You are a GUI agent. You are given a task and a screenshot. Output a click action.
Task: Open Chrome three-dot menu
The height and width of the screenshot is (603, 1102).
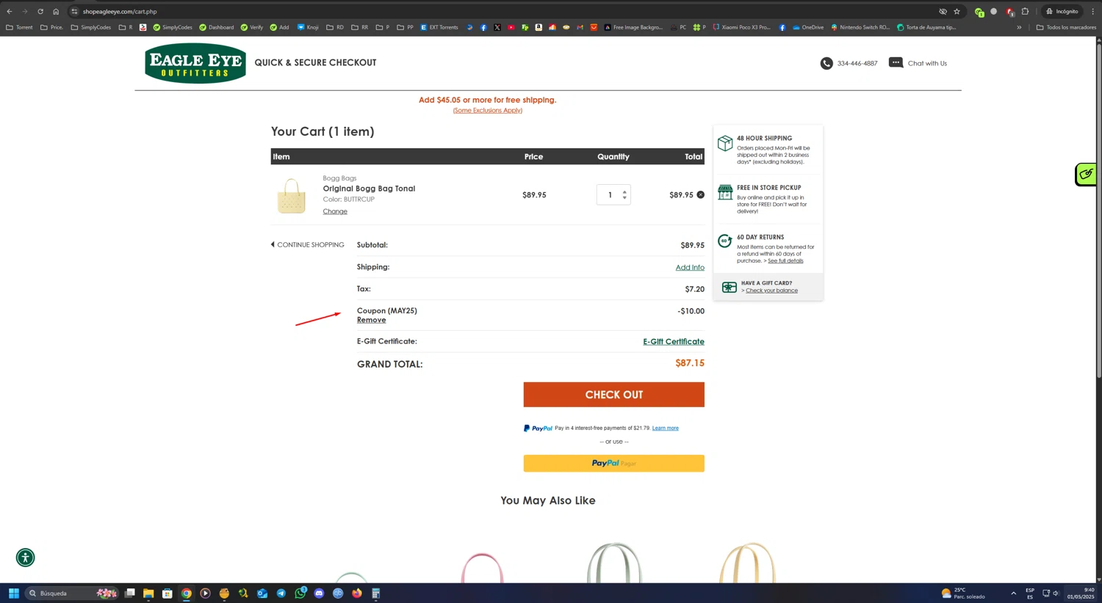[x=1092, y=12]
